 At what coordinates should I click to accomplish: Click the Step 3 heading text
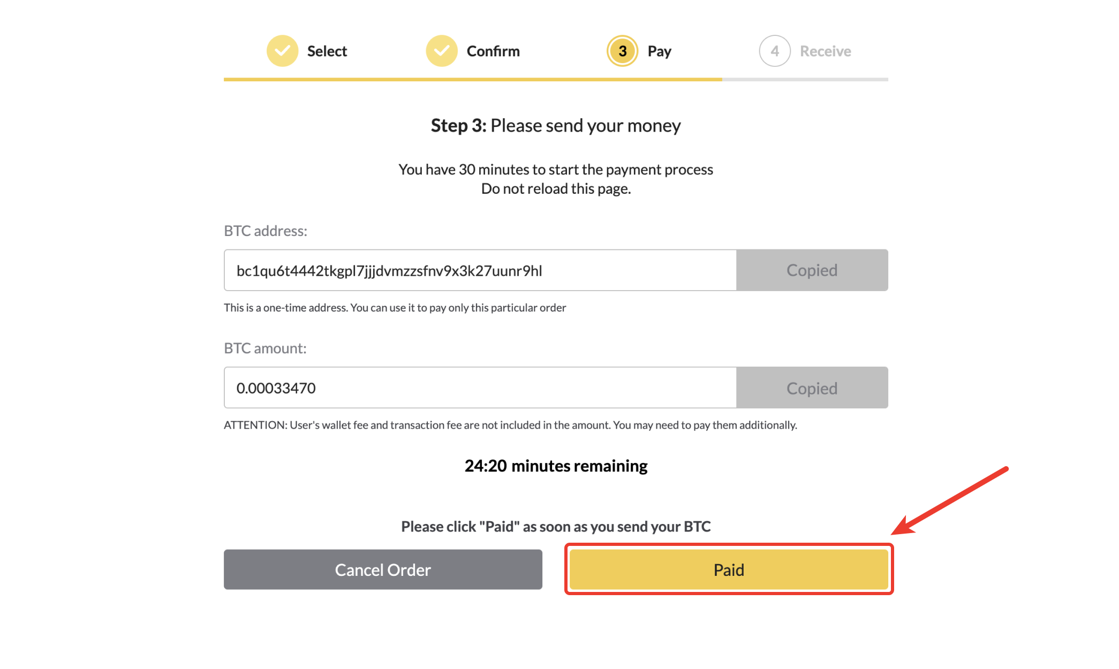pos(556,126)
